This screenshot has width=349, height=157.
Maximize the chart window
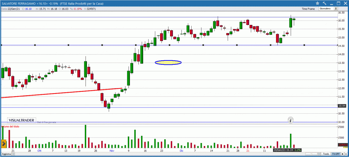(338, 3)
